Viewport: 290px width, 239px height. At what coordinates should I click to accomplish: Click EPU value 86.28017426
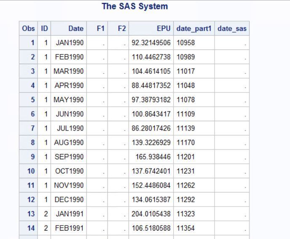[151, 128]
